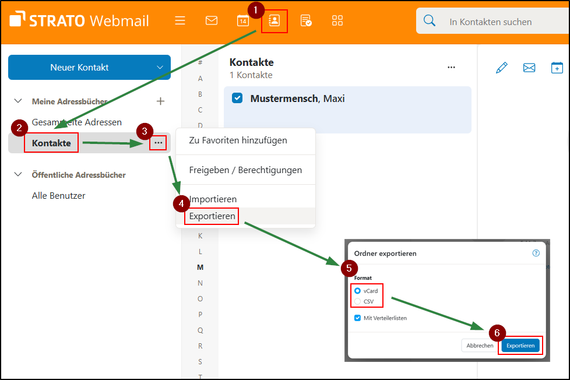Toggle checkbox next to Mustermensch, Maxi
570x380 pixels.
pyautogui.click(x=237, y=98)
